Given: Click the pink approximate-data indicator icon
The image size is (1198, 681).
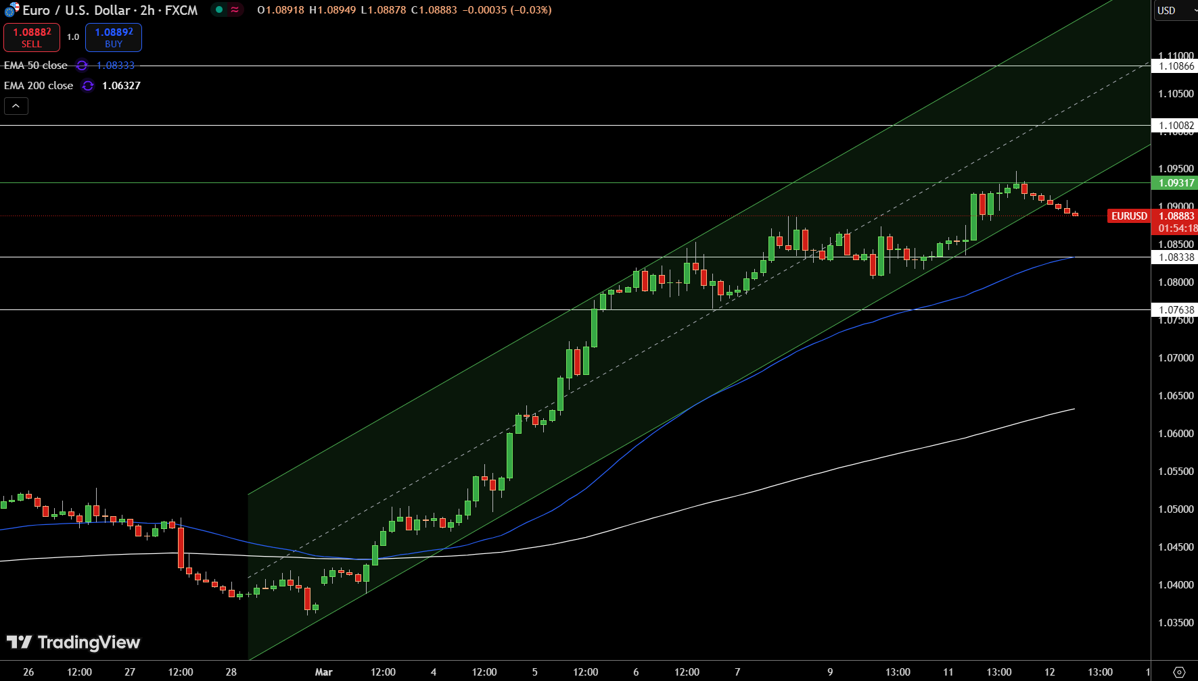Looking at the screenshot, I should coord(235,9).
